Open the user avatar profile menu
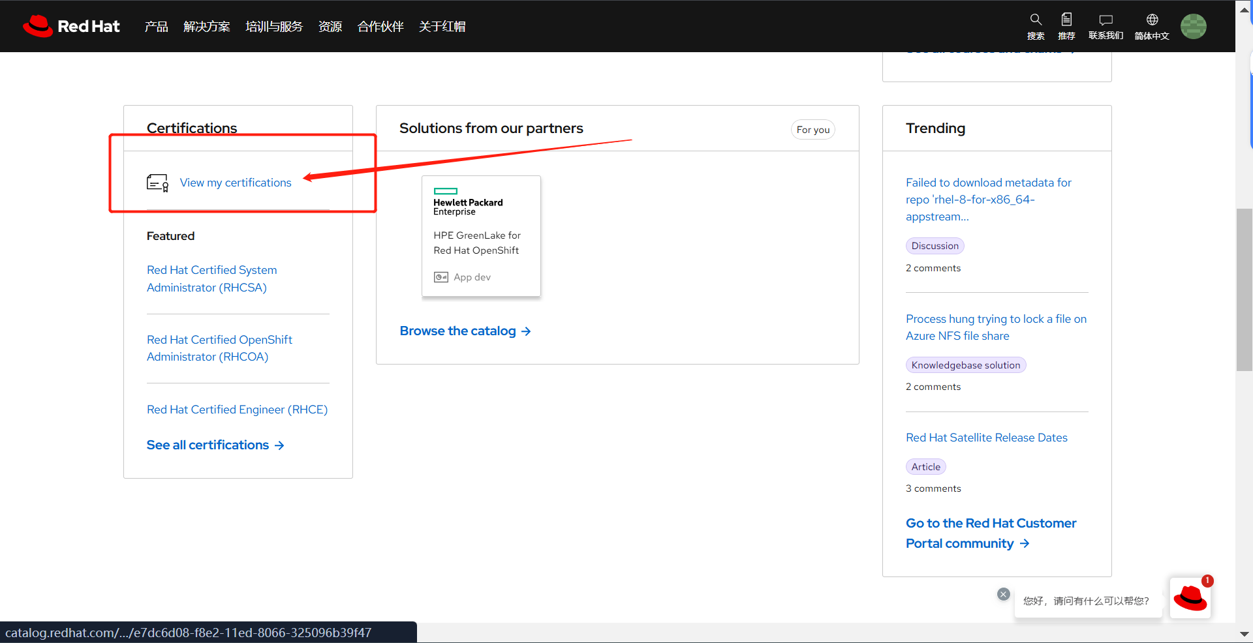The image size is (1253, 643). (x=1193, y=27)
